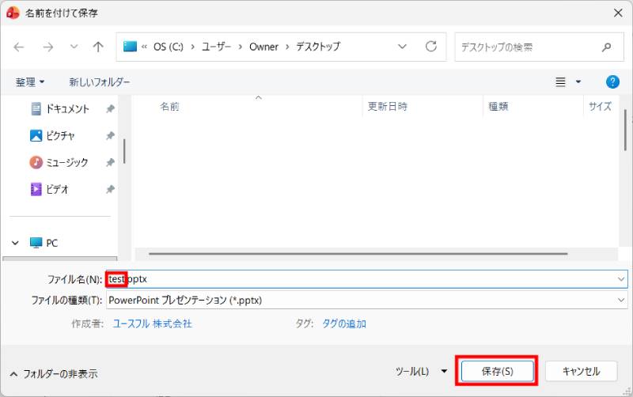The height and width of the screenshot is (397, 633).
Task: Select デスクトップ in the address path
Action: click(319, 47)
